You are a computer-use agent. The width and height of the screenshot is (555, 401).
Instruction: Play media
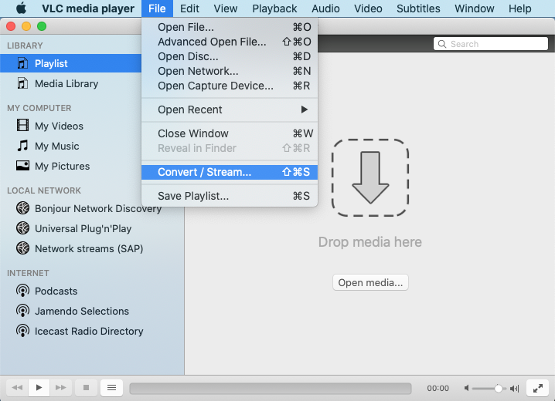click(x=39, y=388)
